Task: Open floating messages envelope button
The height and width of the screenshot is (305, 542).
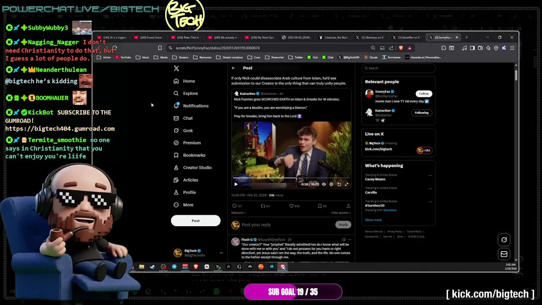Action: (x=504, y=254)
